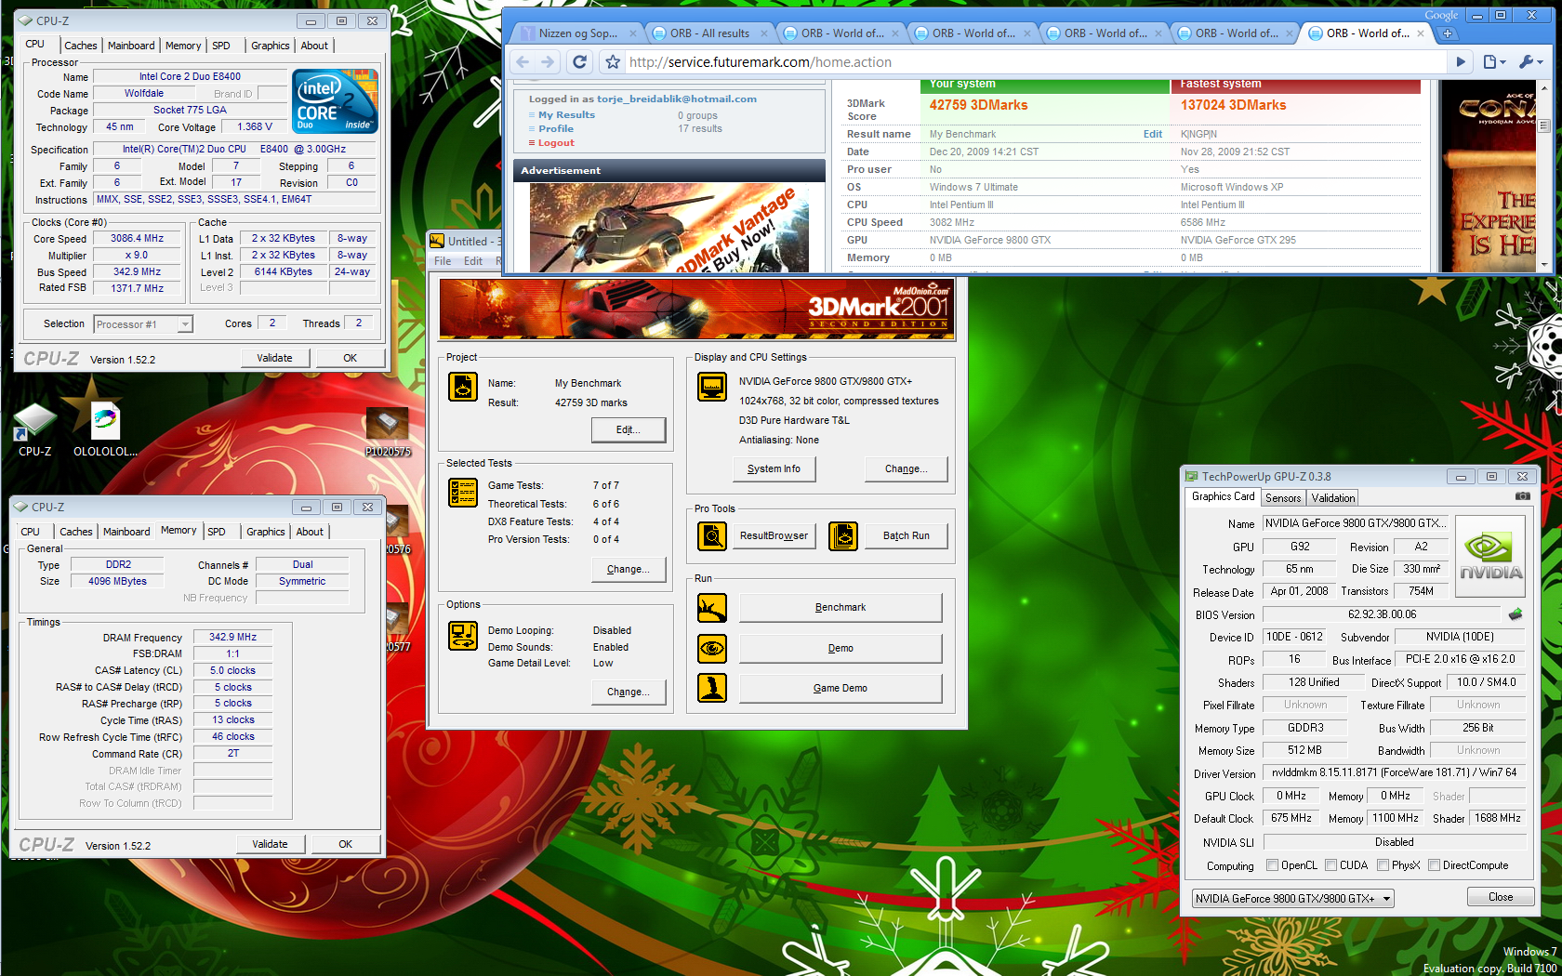The height and width of the screenshot is (976, 1562).
Task: Click the Profile link under logged in info
Action: click(556, 129)
